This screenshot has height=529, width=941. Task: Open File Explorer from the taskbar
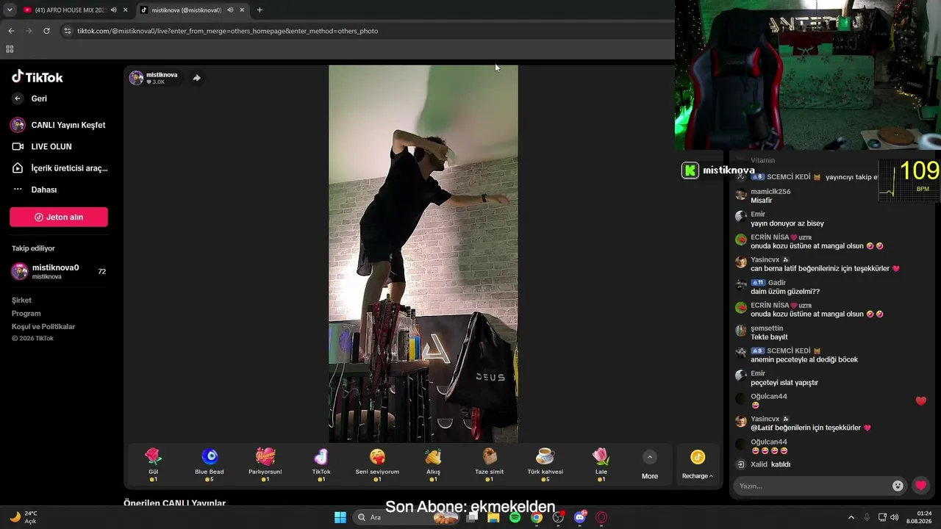pyautogui.click(x=493, y=517)
